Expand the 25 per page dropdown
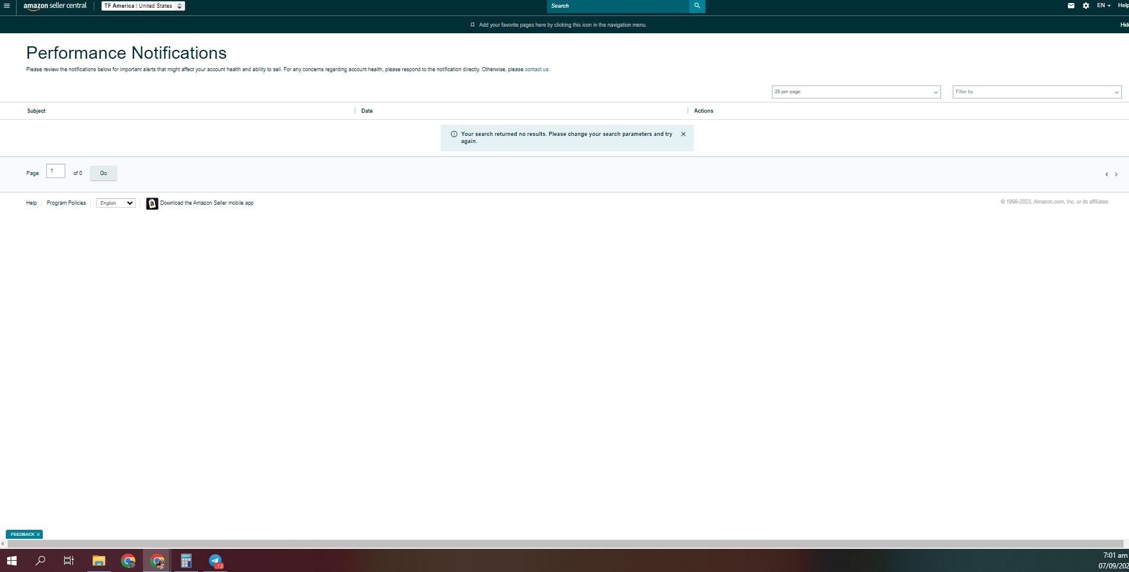This screenshot has width=1129, height=572. [x=856, y=92]
